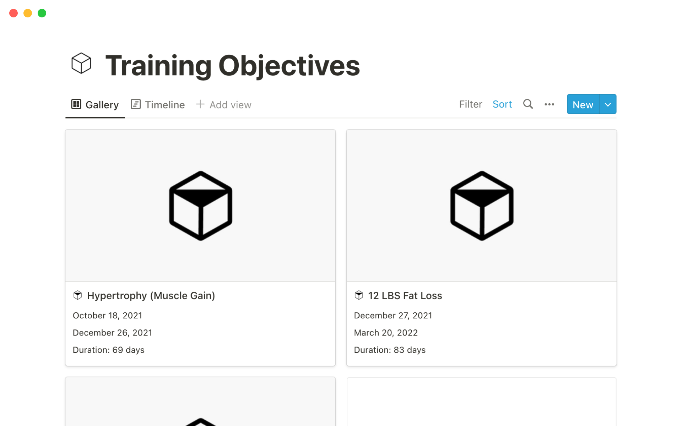
Task: Open the search magnifier icon
Action: click(x=528, y=104)
